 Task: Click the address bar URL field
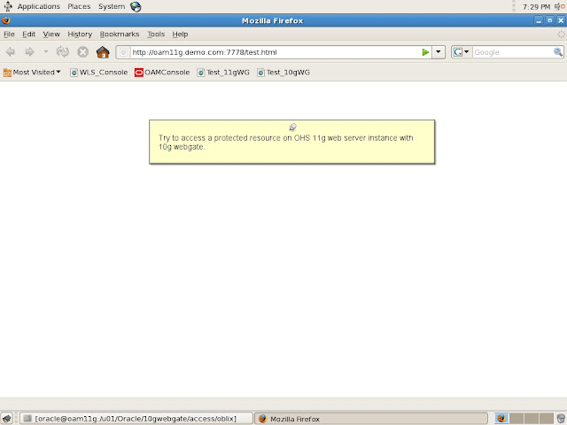(275, 52)
